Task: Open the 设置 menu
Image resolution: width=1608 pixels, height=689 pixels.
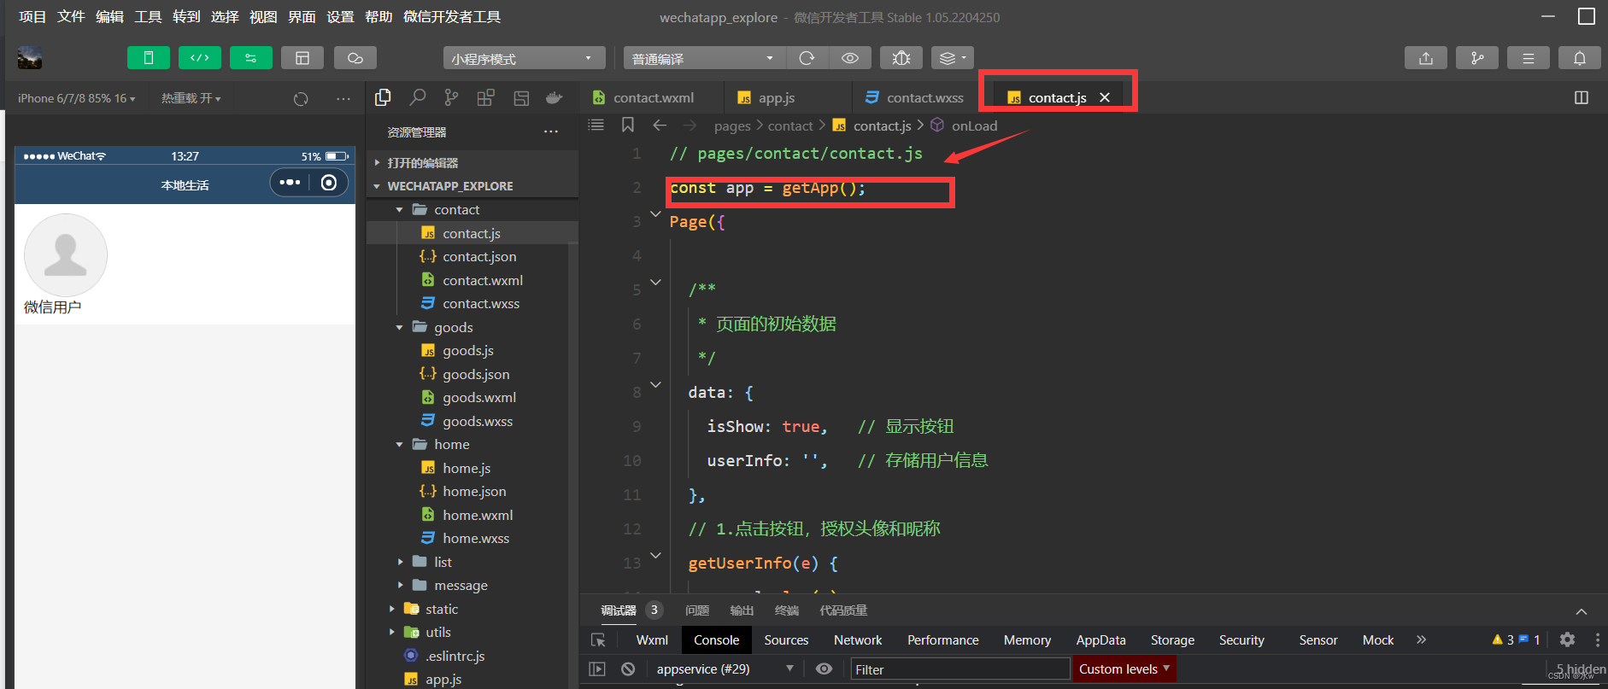Action: (340, 16)
